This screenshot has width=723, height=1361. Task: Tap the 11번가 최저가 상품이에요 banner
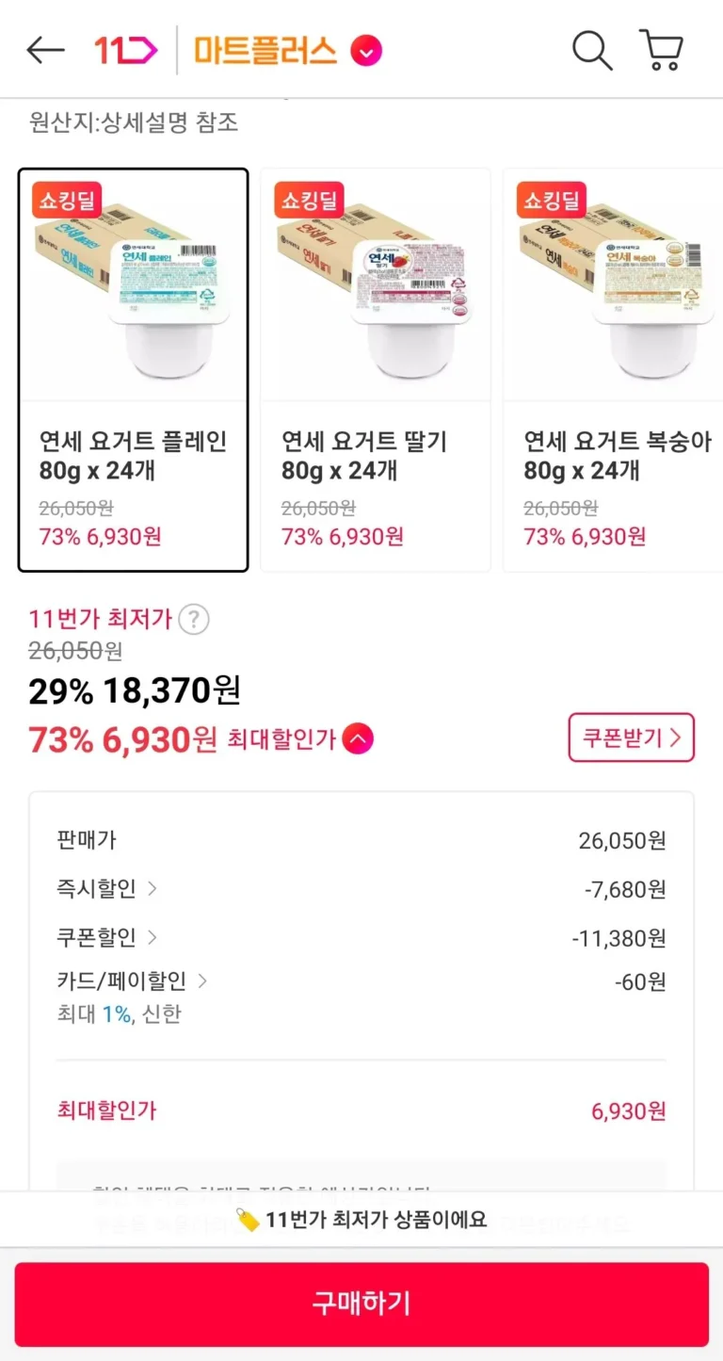(361, 1220)
